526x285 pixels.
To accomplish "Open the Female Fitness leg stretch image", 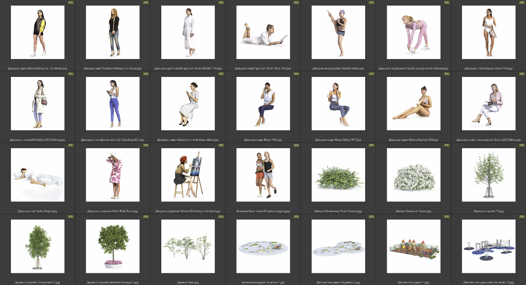I will [338, 32].
